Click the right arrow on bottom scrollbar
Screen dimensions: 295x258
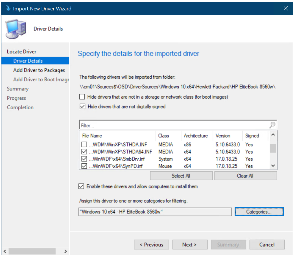click(66, 251)
